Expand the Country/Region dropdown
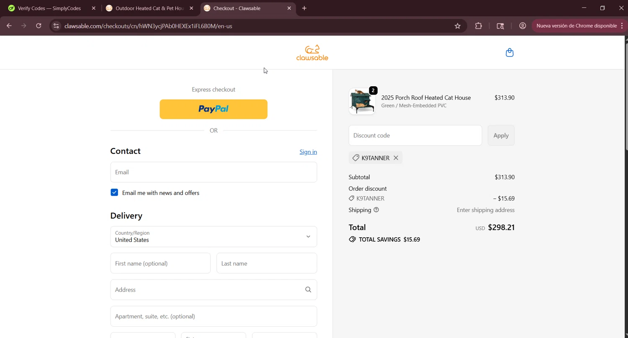The width and height of the screenshot is (628, 338). 214,237
